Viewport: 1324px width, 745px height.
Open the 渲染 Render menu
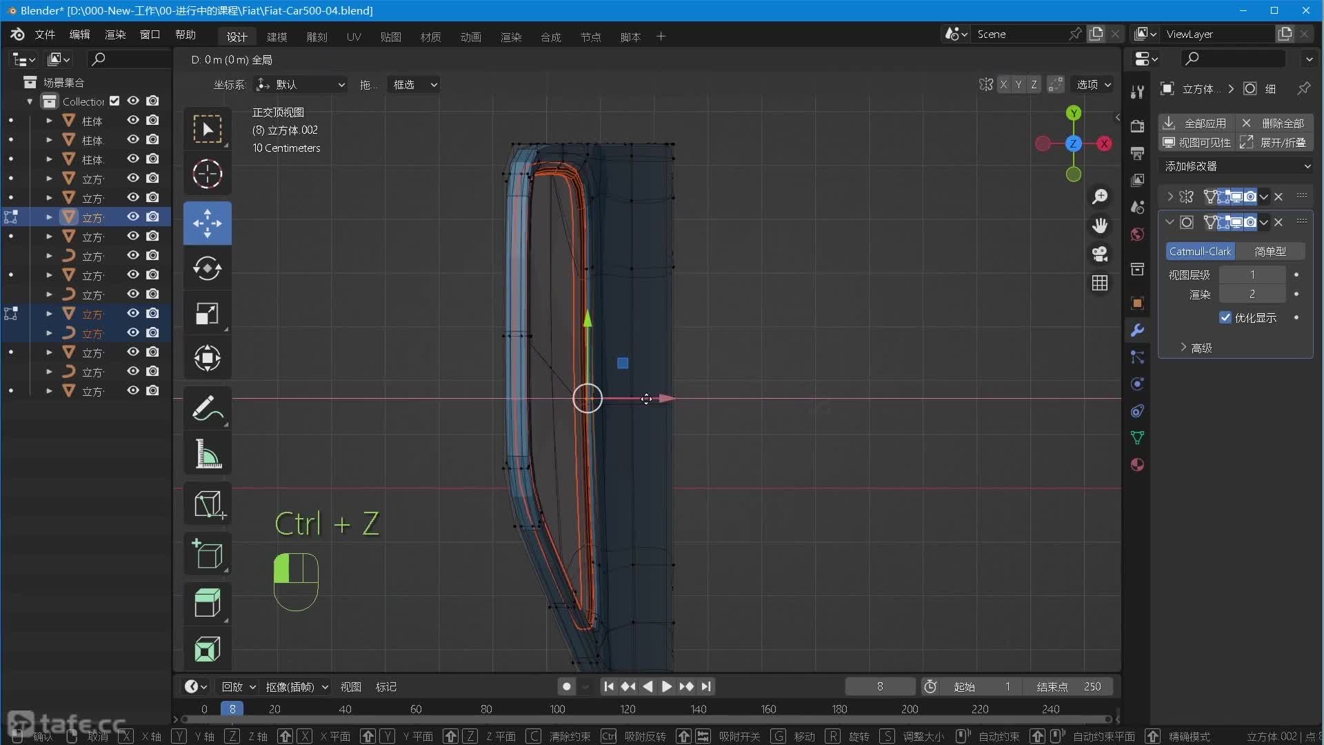coord(115,34)
